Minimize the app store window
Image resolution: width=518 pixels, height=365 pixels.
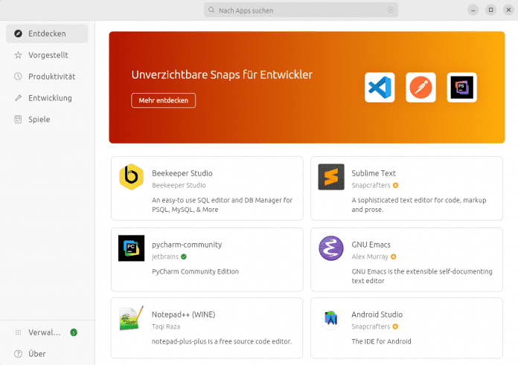[x=473, y=10]
